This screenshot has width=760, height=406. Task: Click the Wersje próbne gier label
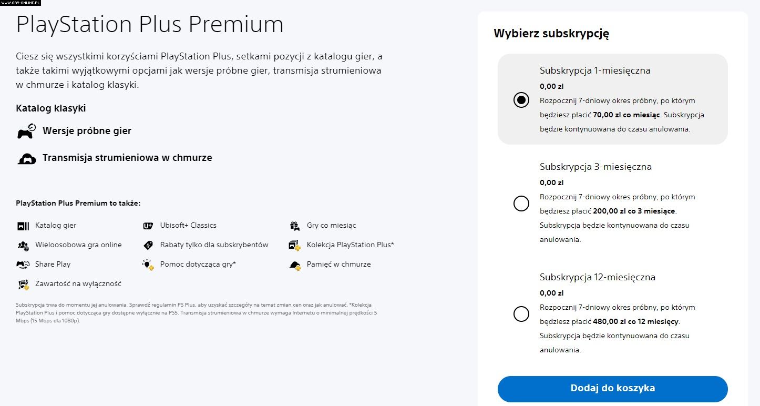pos(87,131)
